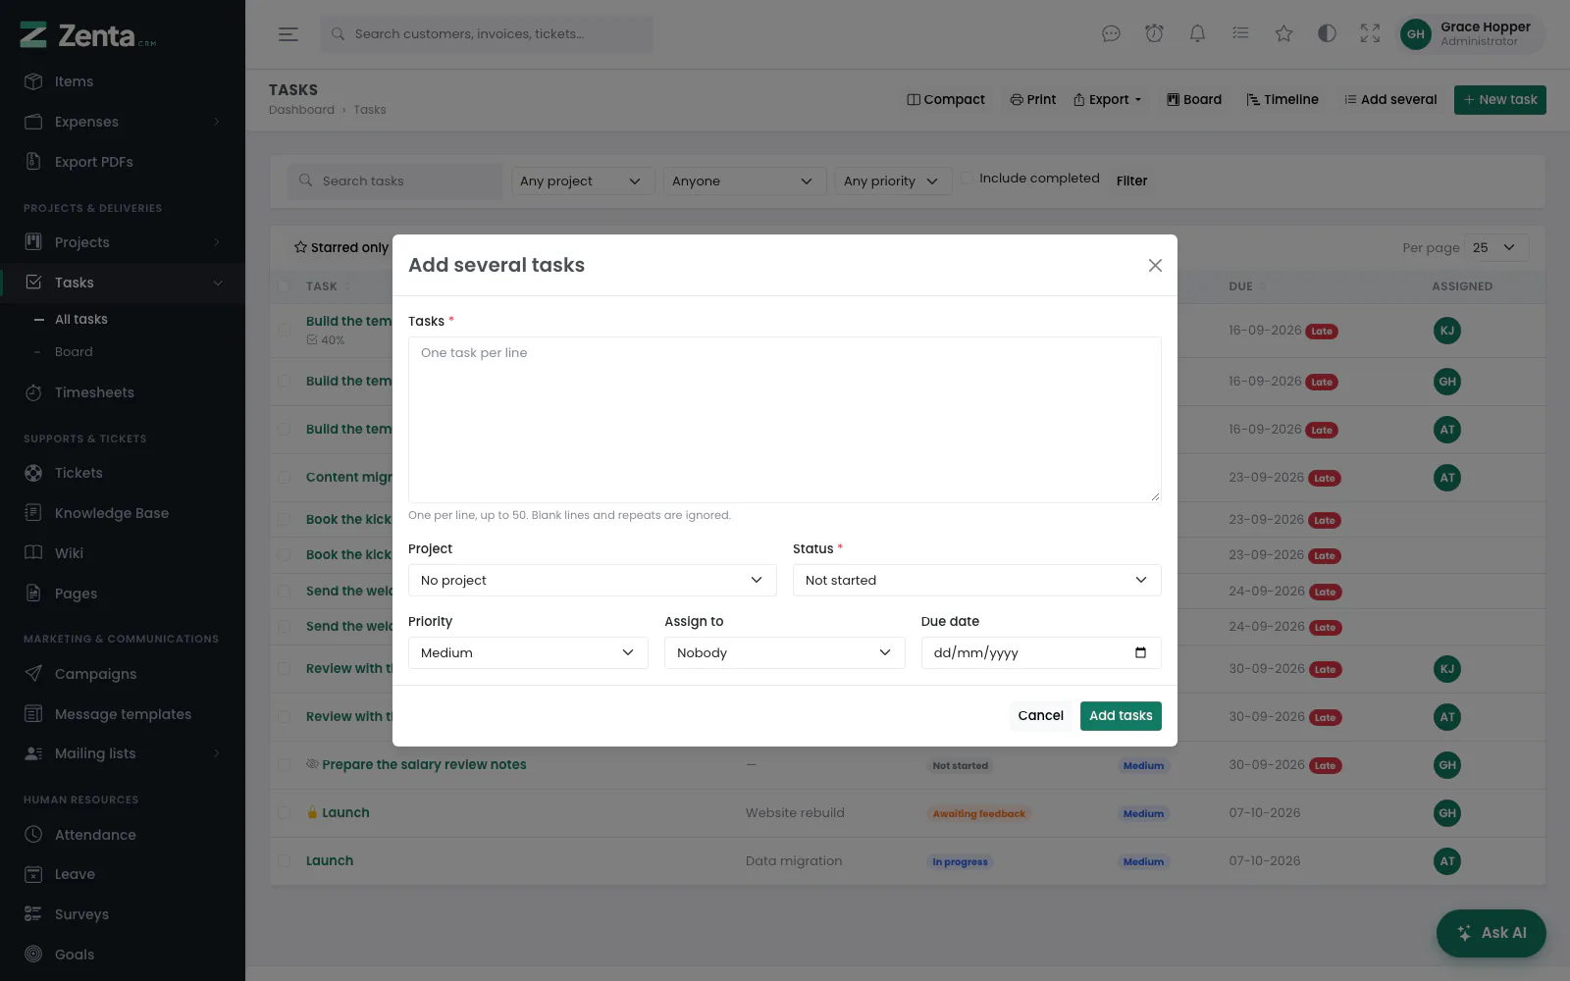Click the KJ assignee avatar for 30-09-2026
This screenshot has height=981, width=1570.
coord(1446,669)
